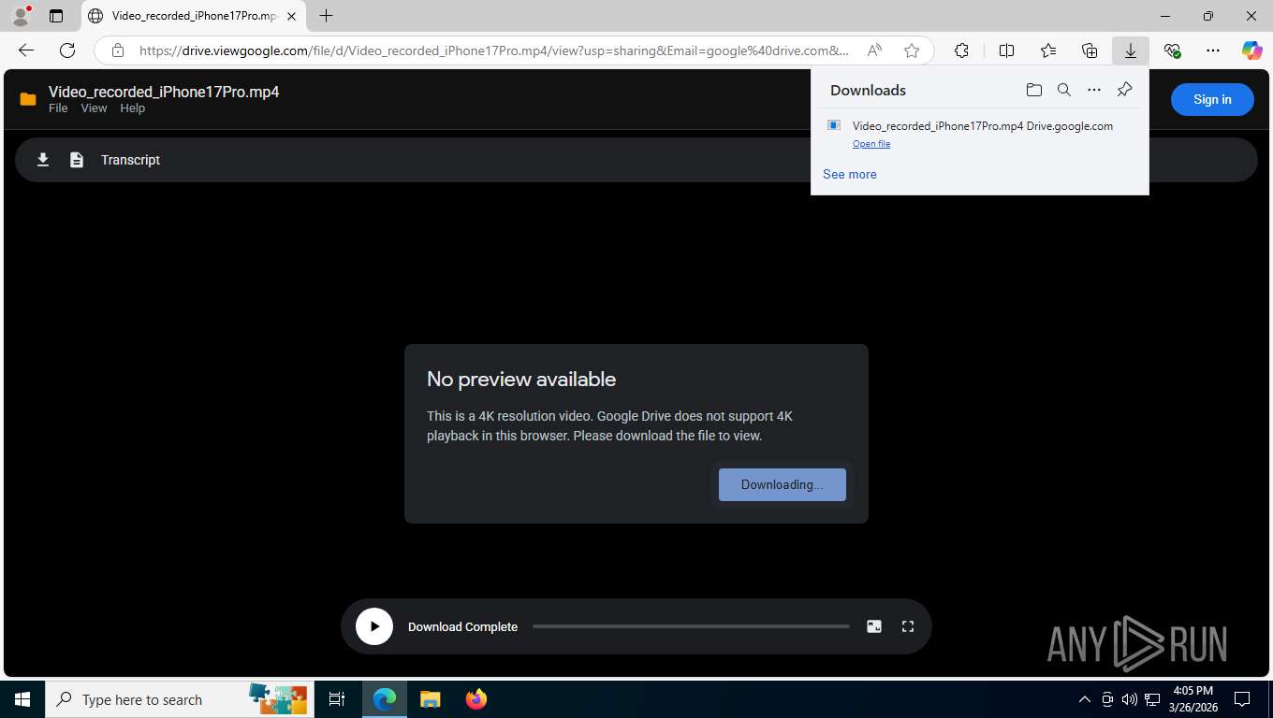The height and width of the screenshot is (718, 1273).
Task: Click the file title Video_recorded_iPhone17Pro.mp4
Action: (164, 92)
